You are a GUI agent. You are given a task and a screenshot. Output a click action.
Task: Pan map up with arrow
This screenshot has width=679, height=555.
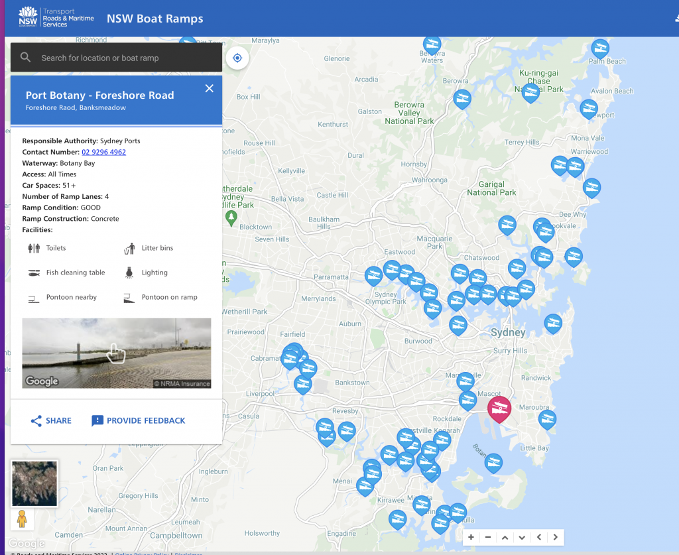click(505, 537)
